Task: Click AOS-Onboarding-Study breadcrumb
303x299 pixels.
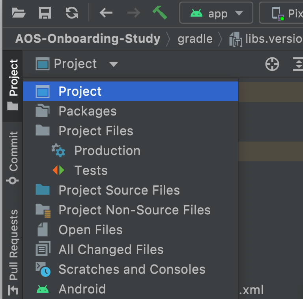Action: [88, 39]
